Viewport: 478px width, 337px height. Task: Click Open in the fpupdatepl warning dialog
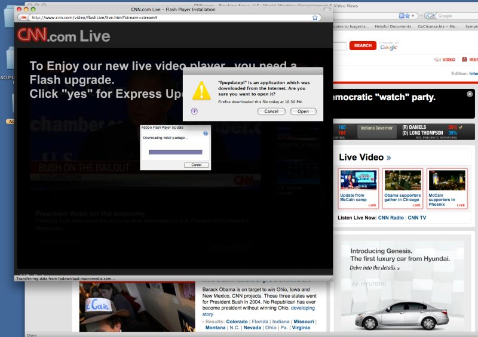pyautogui.click(x=303, y=112)
